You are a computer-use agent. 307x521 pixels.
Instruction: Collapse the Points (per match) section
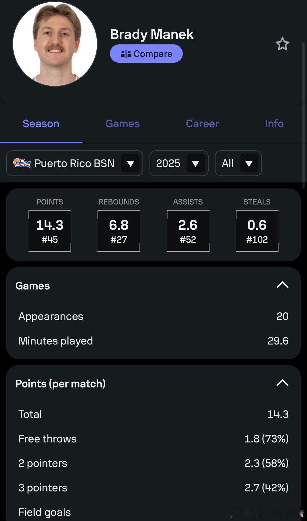click(282, 383)
